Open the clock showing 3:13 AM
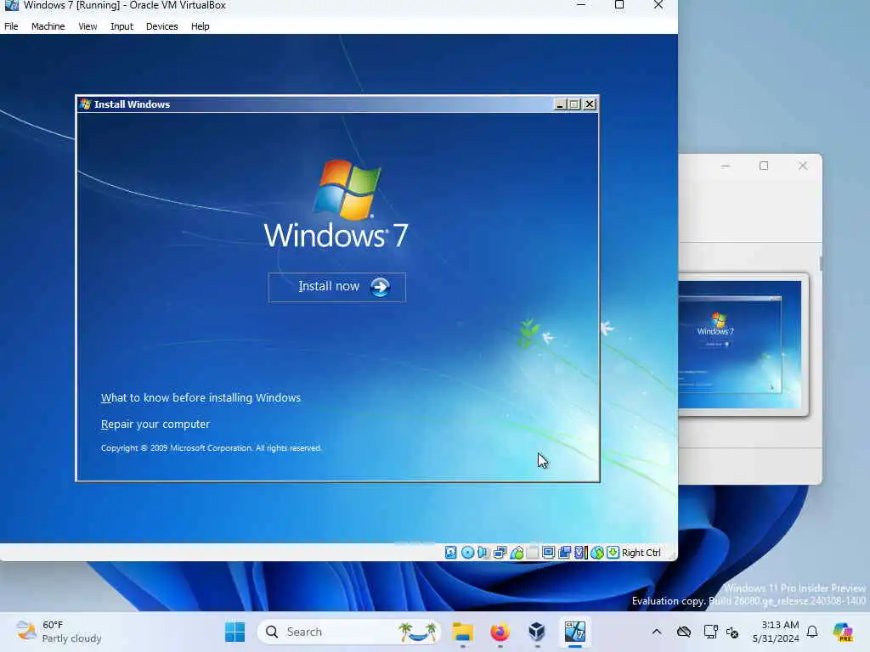The height and width of the screenshot is (652, 870). click(776, 632)
